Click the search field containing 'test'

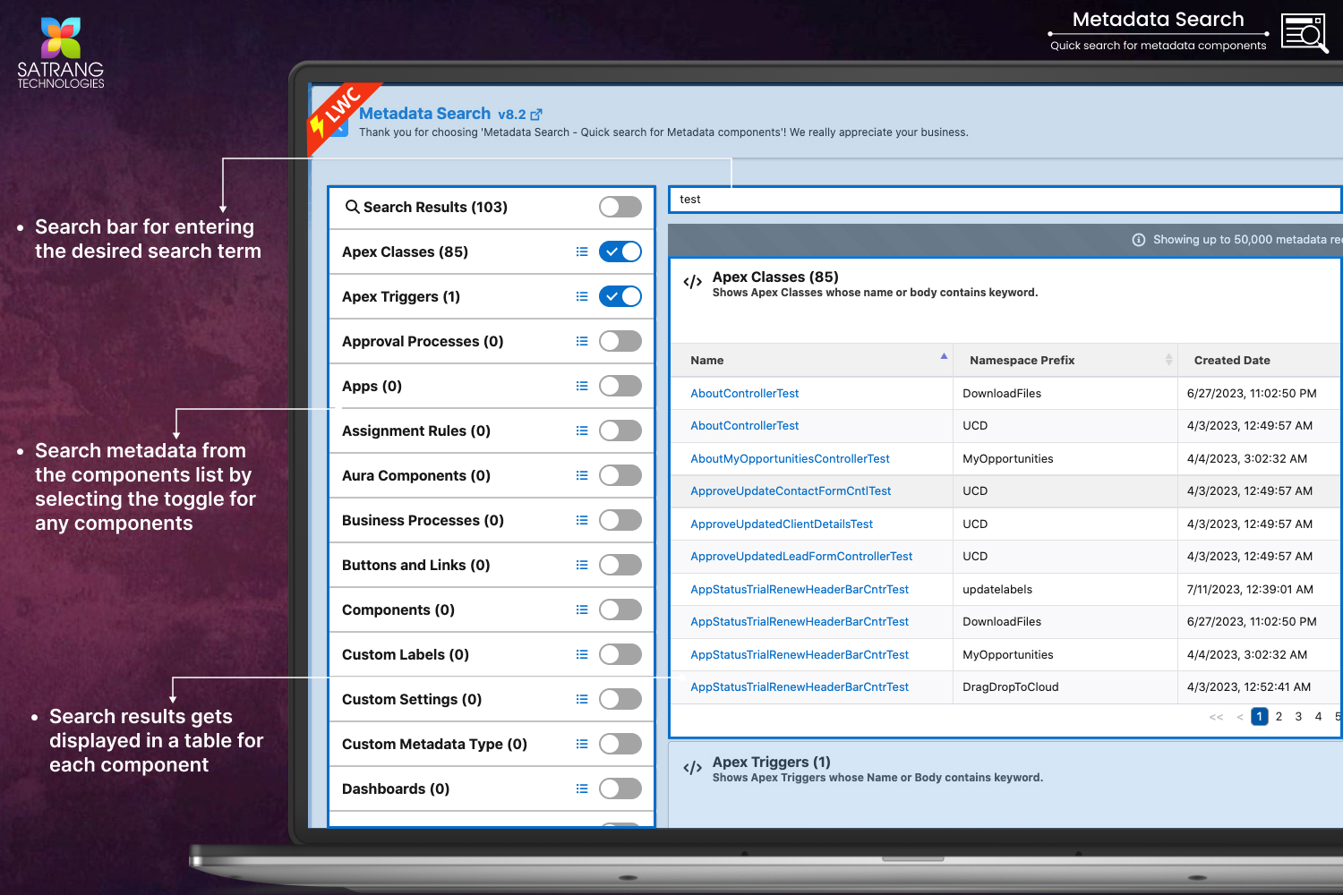point(1005,200)
